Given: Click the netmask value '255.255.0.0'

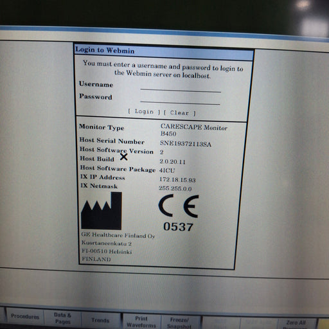Looking at the screenshot, I should tap(175, 188).
